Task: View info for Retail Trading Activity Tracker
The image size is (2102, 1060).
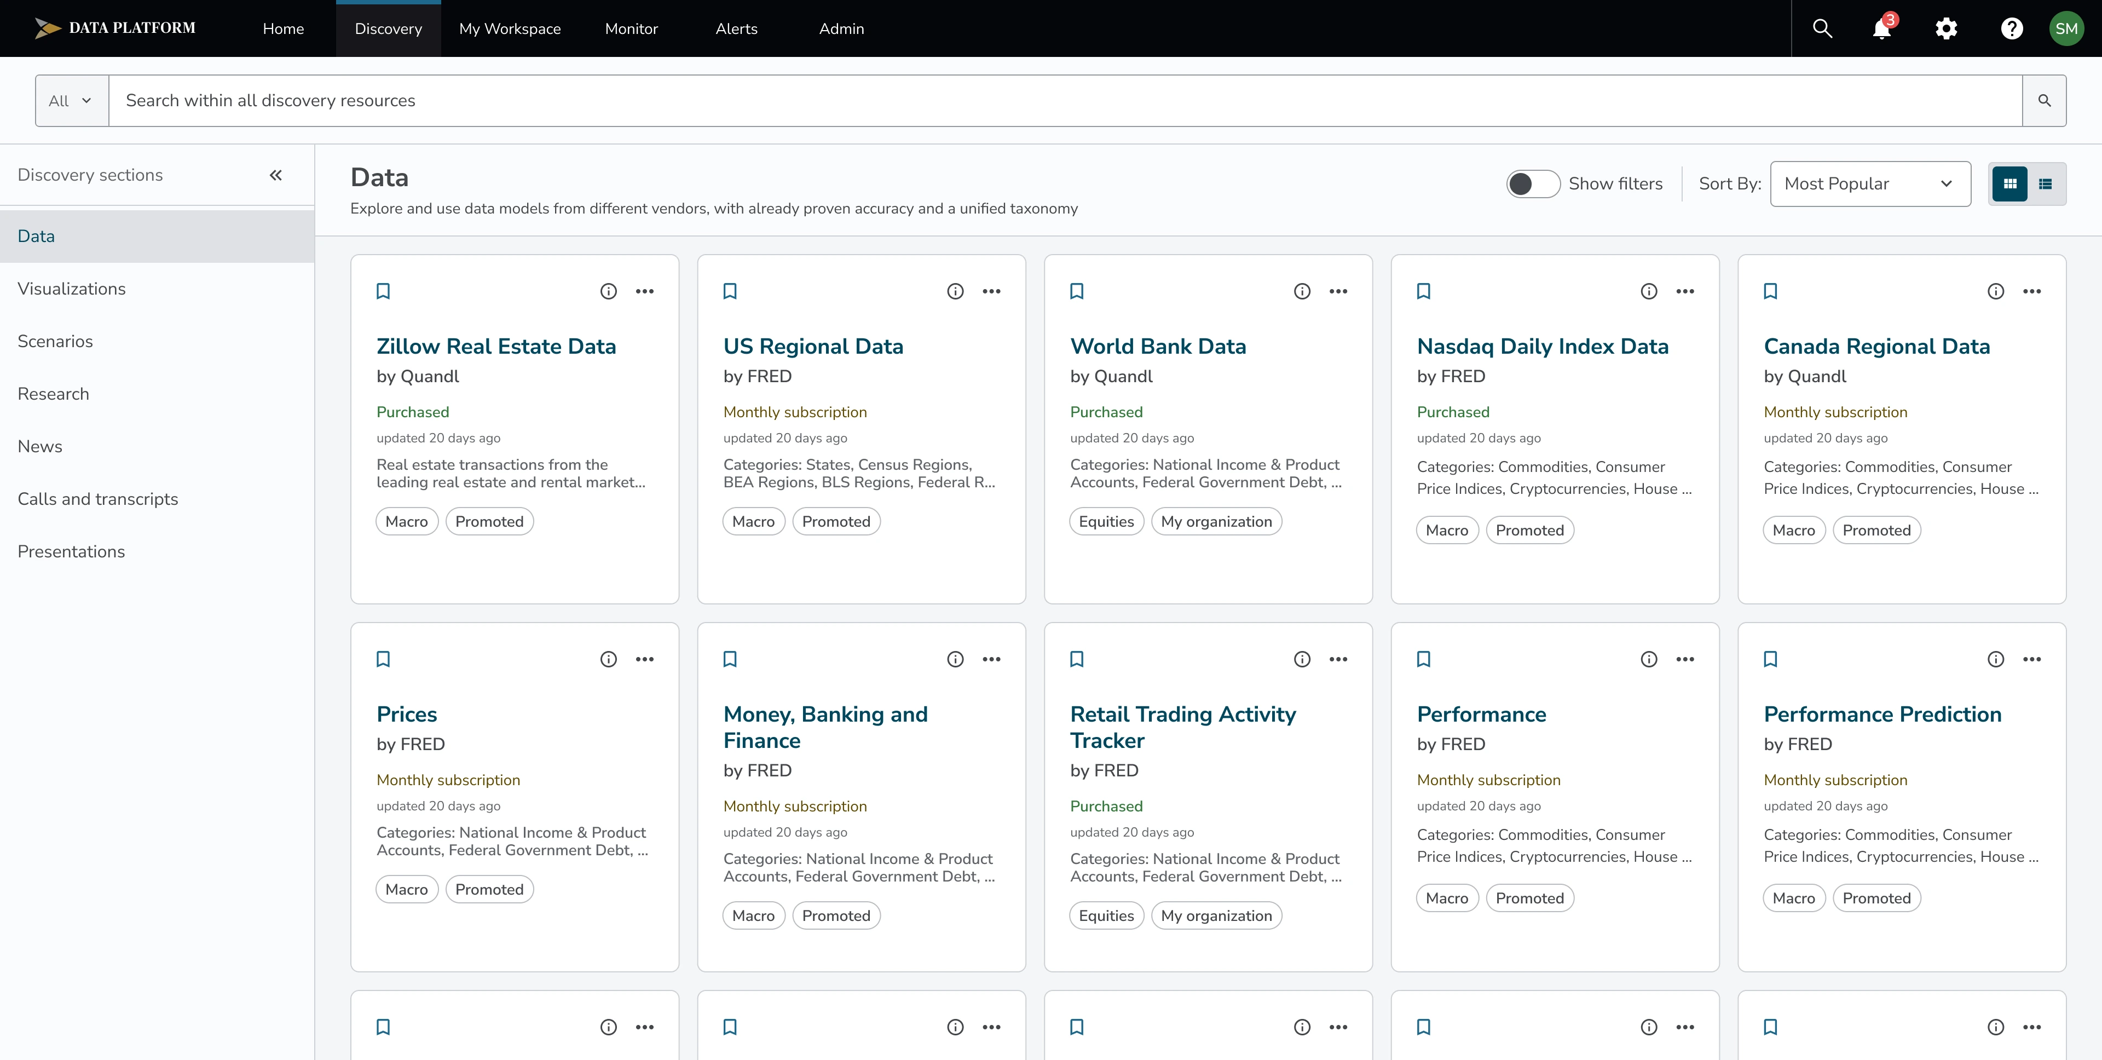Action: [1302, 659]
